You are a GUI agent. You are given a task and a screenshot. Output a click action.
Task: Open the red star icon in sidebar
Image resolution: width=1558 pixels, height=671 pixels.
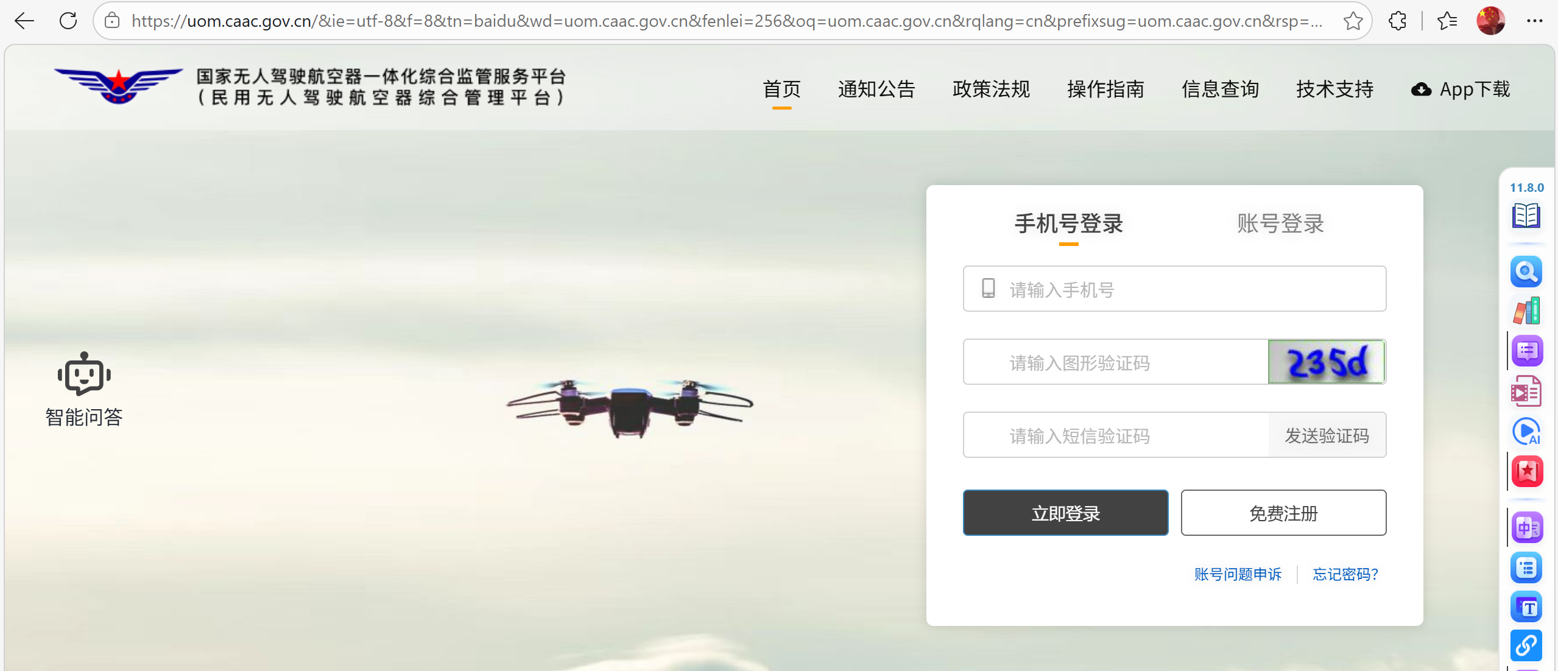click(x=1526, y=471)
